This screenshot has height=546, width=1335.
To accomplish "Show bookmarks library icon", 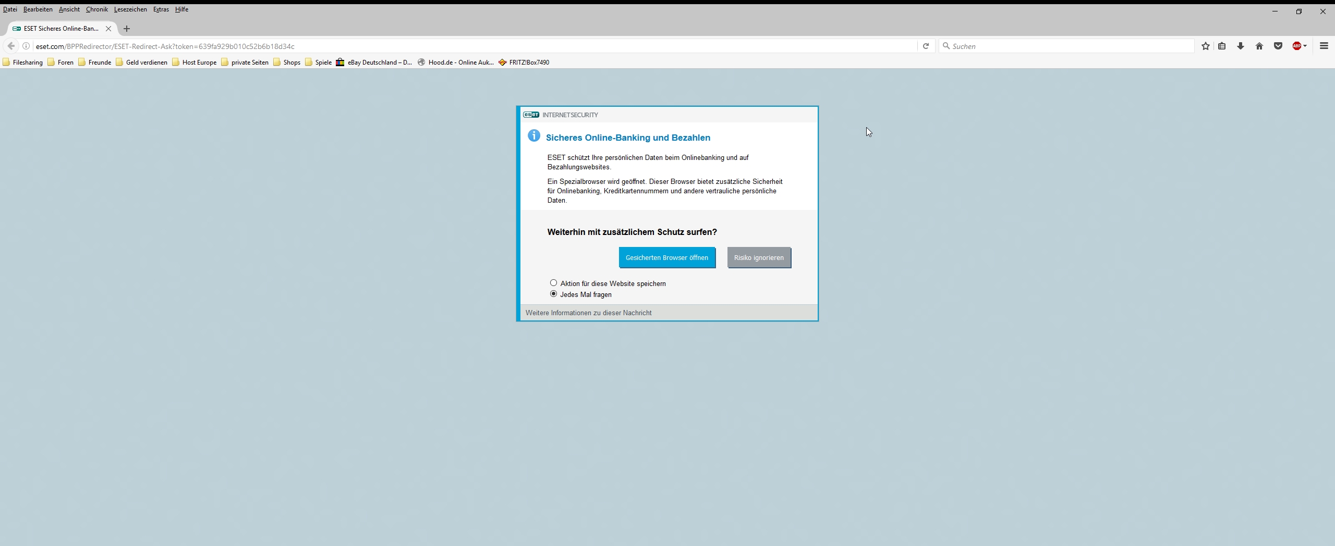I will [x=1222, y=46].
